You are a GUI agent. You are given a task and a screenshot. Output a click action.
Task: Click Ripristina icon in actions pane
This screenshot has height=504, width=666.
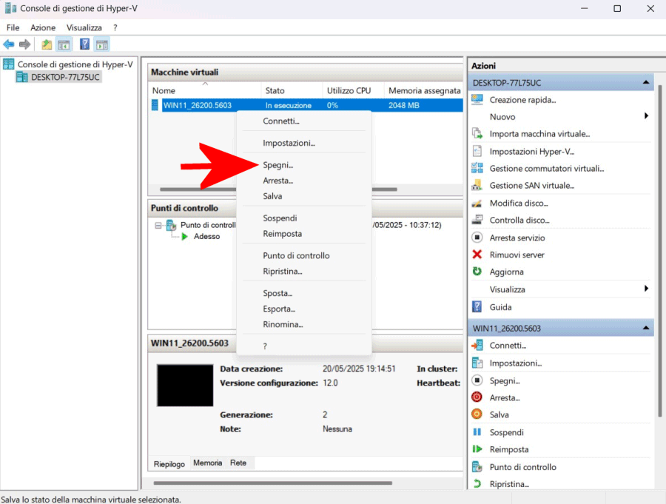(x=477, y=483)
